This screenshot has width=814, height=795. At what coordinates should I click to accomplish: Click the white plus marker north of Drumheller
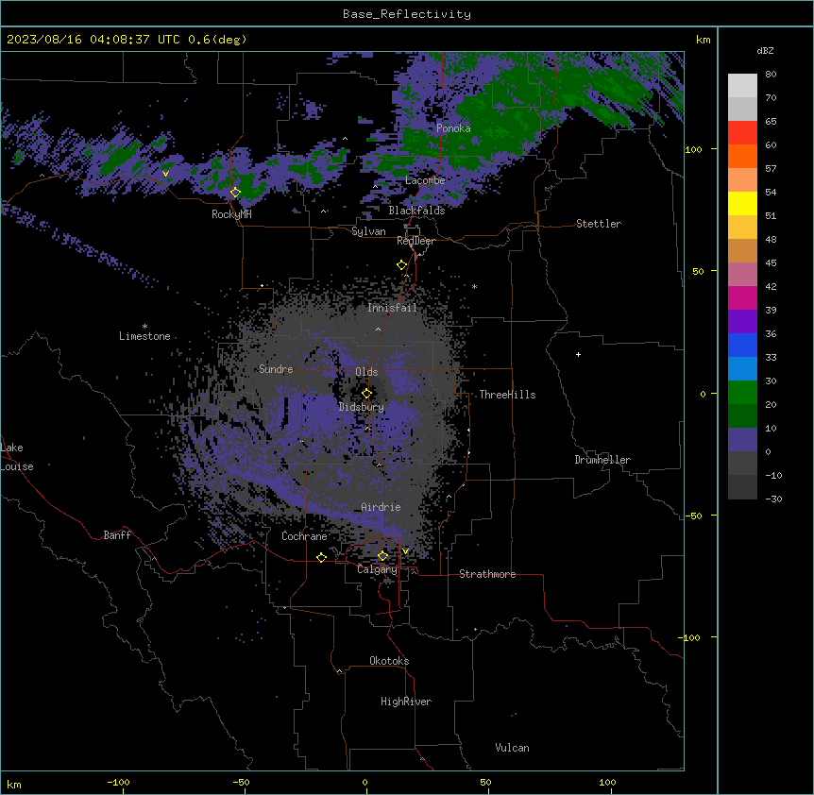[x=578, y=354]
